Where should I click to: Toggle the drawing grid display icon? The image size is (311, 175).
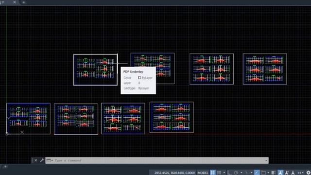click(x=213, y=173)
